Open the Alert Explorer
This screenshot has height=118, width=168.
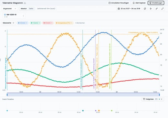pyautogui.click(x=139, y=3)
